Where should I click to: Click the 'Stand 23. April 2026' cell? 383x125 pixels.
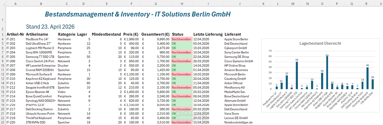tap(50, 27)
